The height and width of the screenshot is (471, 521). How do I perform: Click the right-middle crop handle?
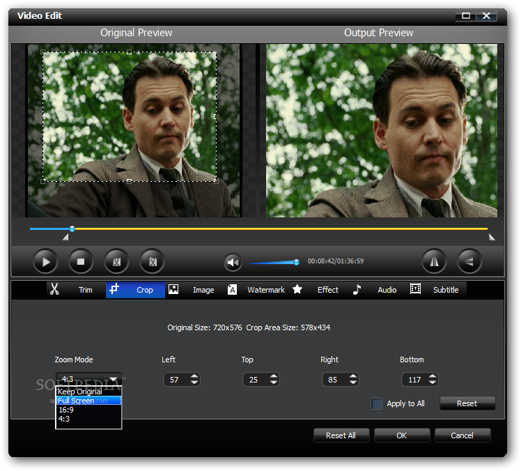pos(216,116)
